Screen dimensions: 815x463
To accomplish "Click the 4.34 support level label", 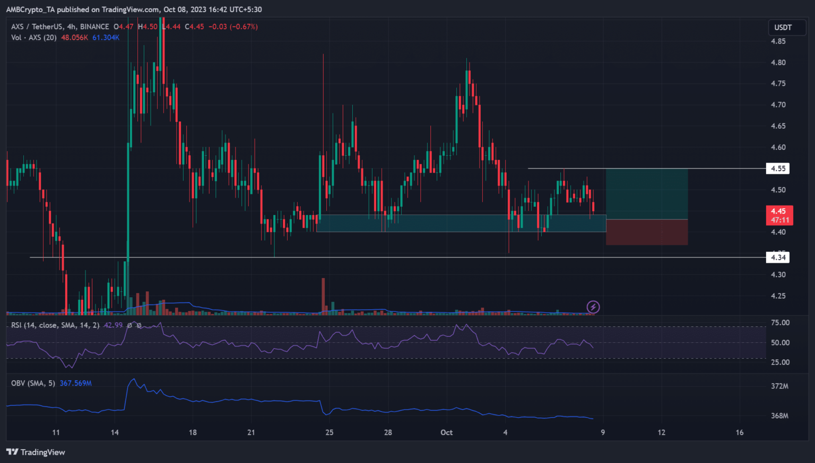I will [x=778, y=257].
